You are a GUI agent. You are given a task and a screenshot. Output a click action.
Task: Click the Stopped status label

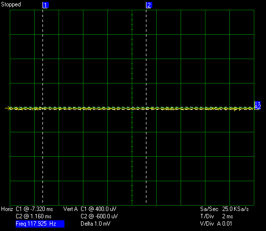pos(11,4)
